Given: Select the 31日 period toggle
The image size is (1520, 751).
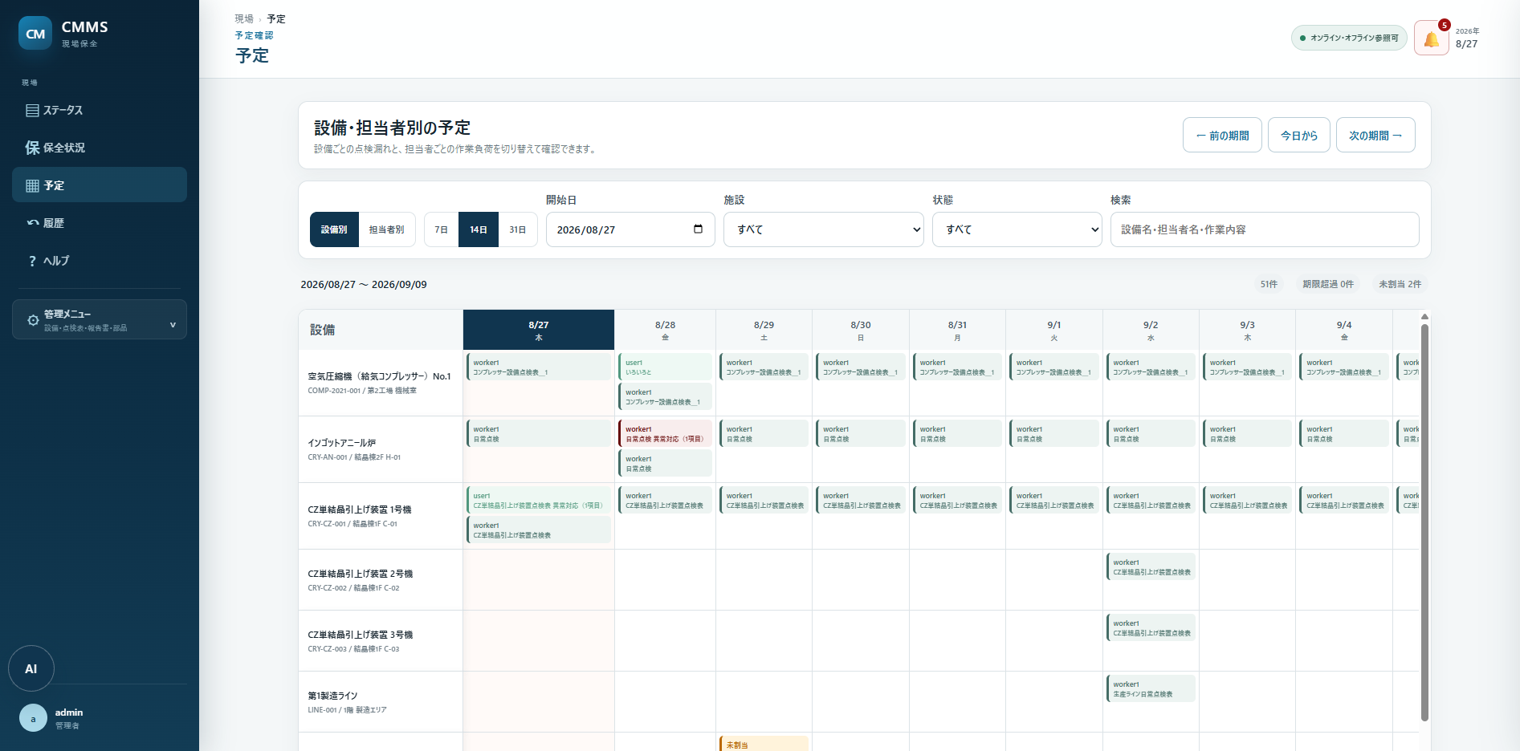Looking at the screenshot, I should click(518, 229).
